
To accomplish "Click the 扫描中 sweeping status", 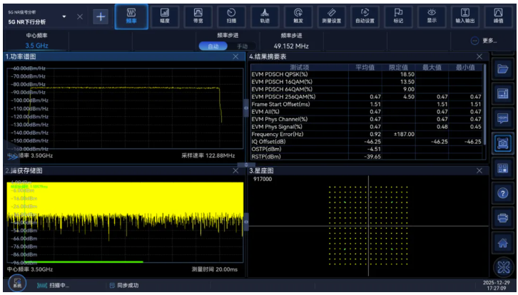I will click(x=54, y=286).
